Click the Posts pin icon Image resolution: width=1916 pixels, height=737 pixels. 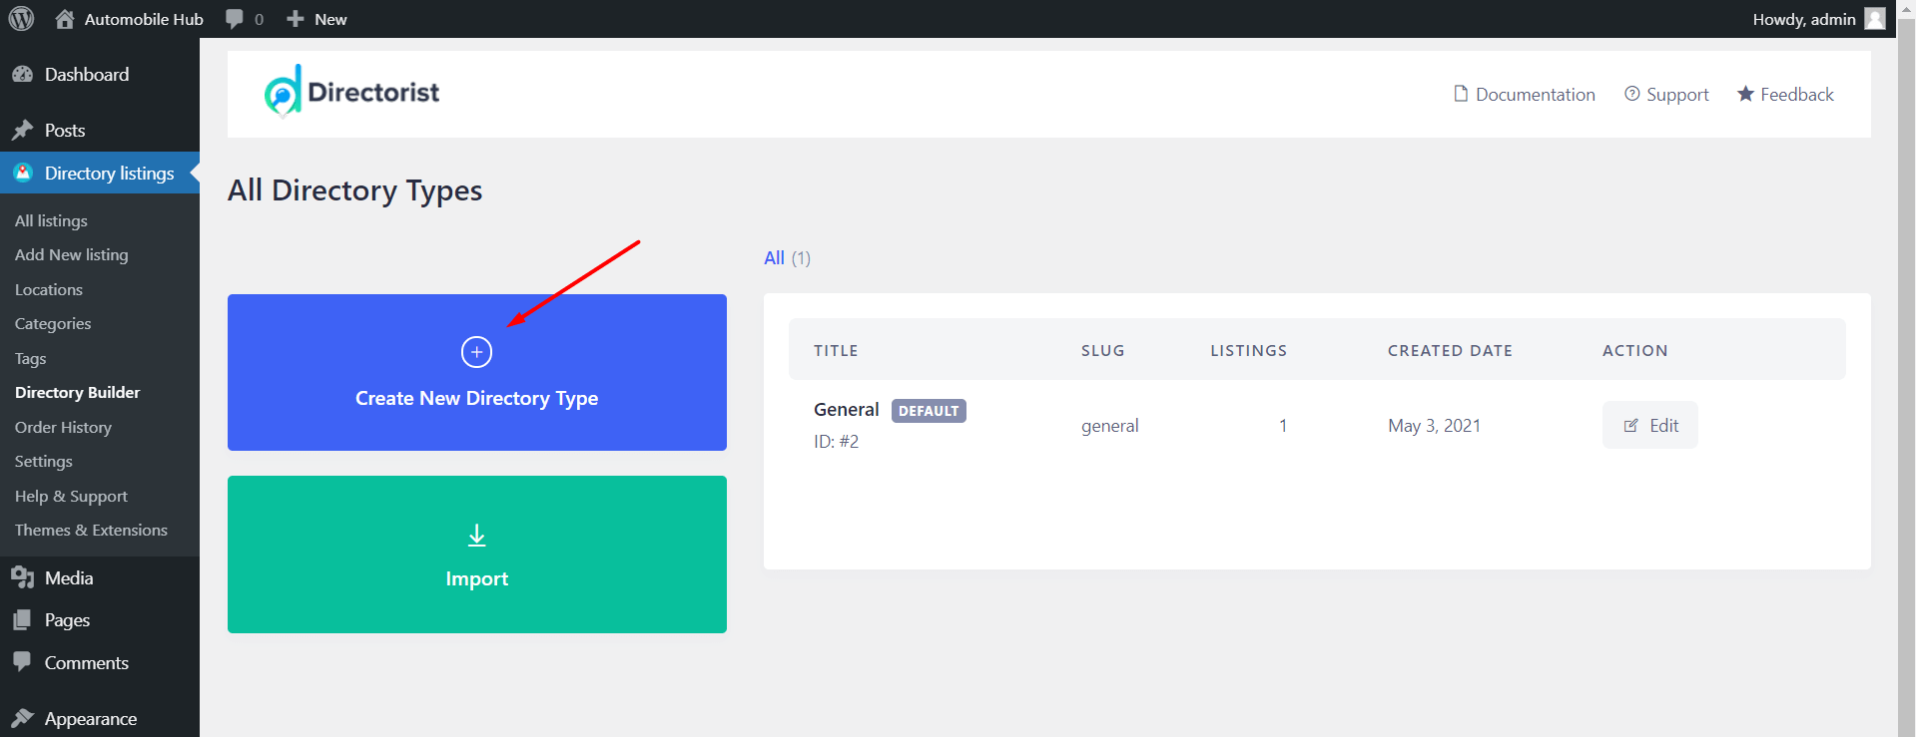22,131
